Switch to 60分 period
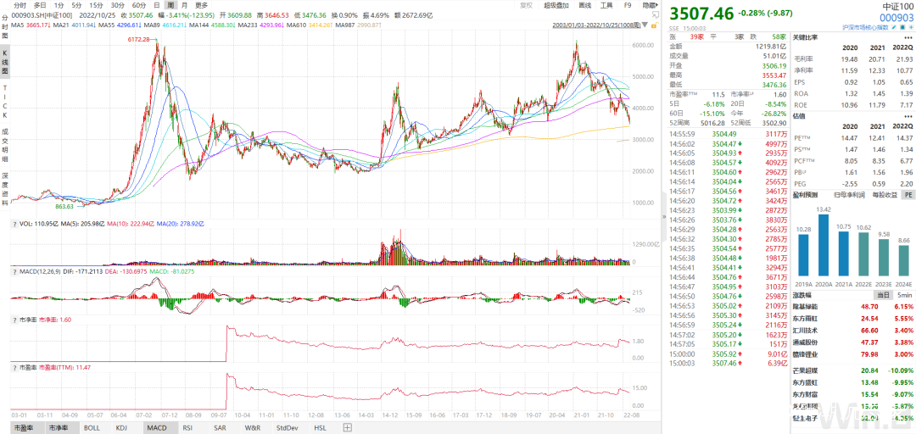The width and height of the screenshot is (916, 434). [139, 5]
